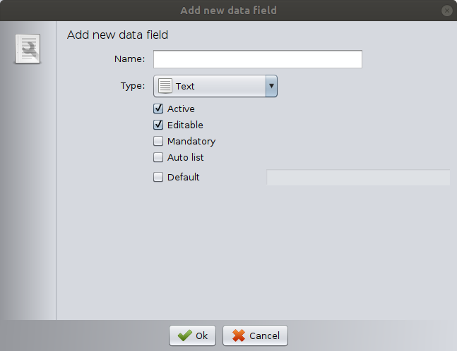Click the green checkmark icon on Ok
This screenshot has width=457, height=351.
184,335
